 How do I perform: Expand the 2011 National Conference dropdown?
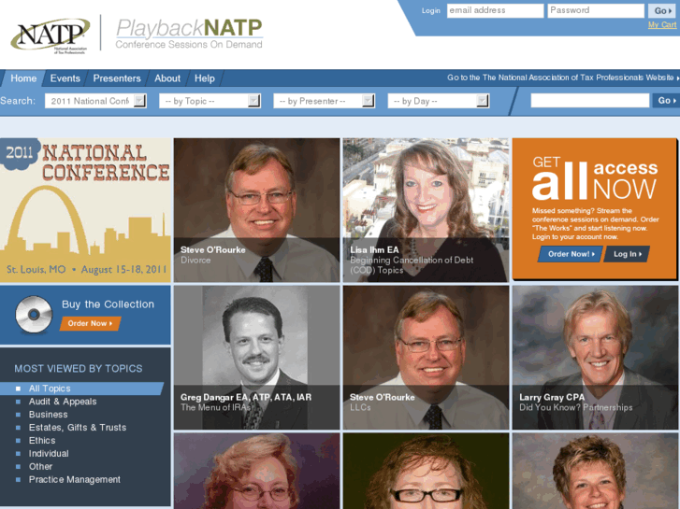coord(95,101)
